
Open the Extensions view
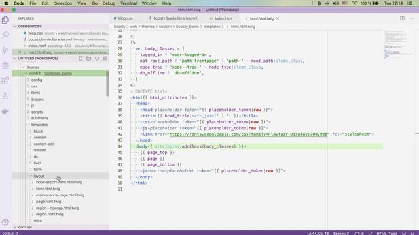coord(5,80)
